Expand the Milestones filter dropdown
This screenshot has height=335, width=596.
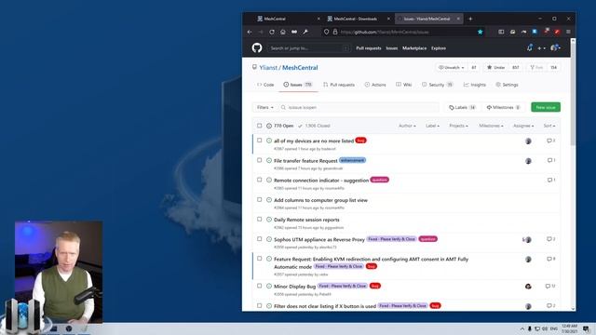[x=491, y=126]
